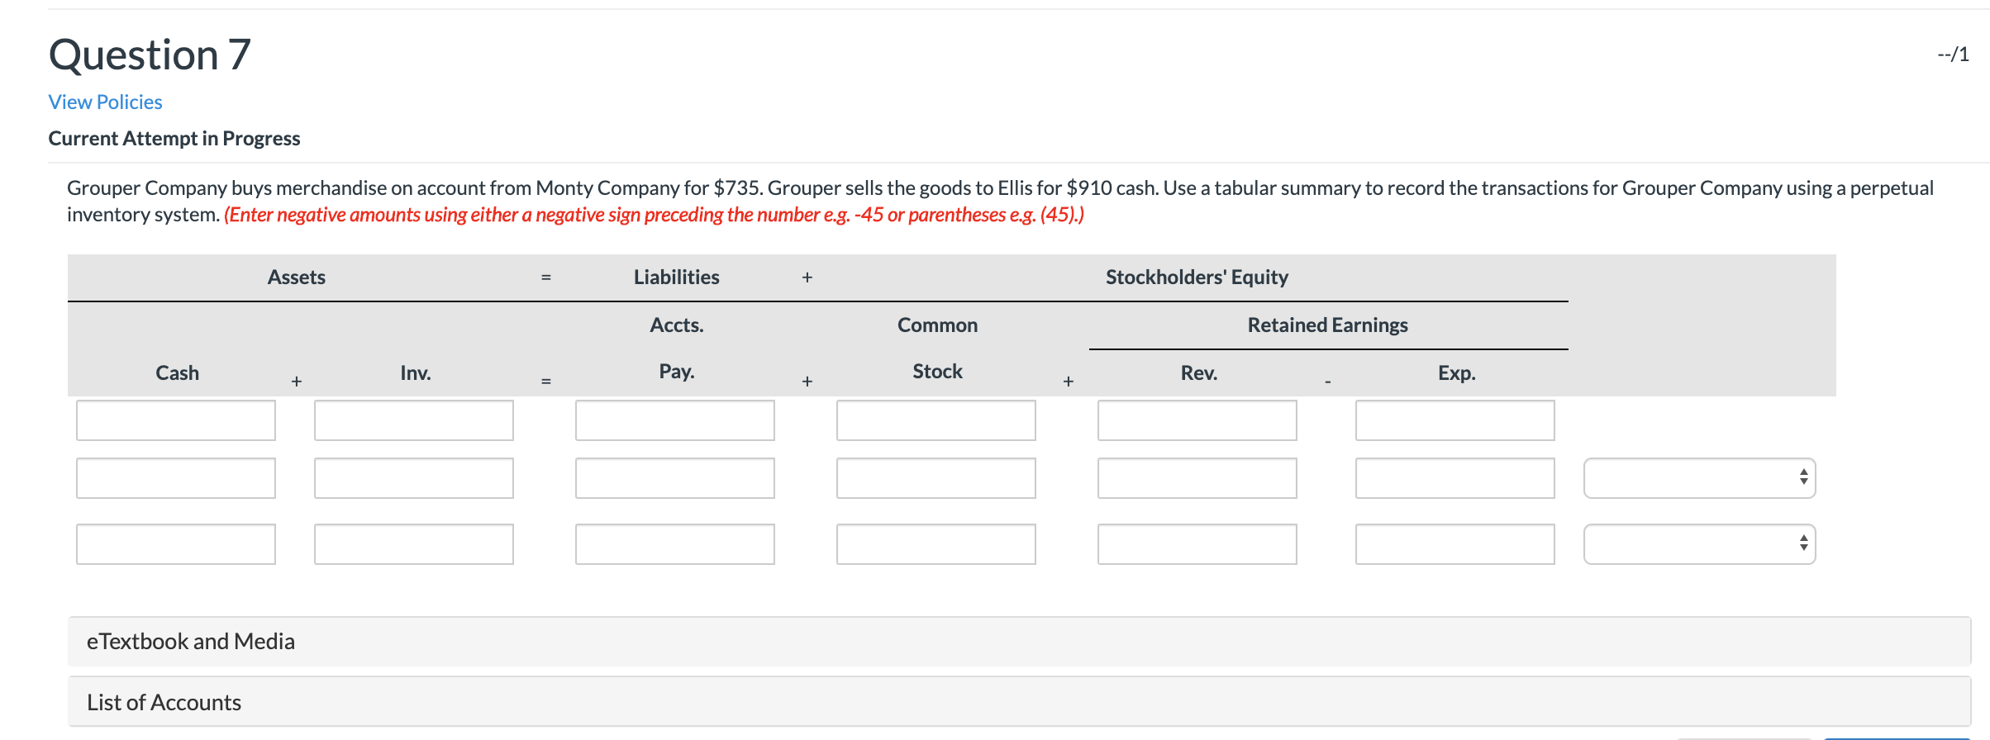
Task: Click the Rev. input in the third row
Action: 1197,543
